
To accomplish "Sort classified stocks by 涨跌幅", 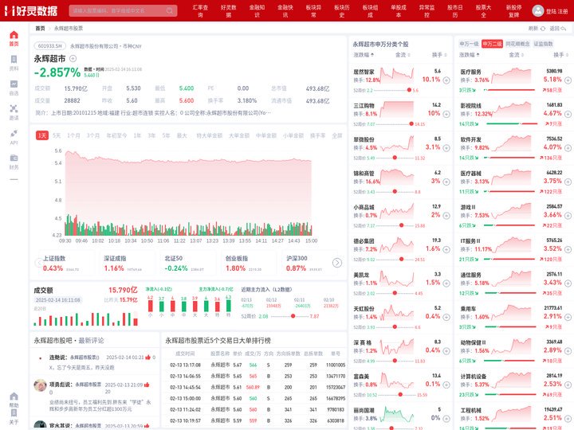I will pyautogui.click(x=364, y=55).
